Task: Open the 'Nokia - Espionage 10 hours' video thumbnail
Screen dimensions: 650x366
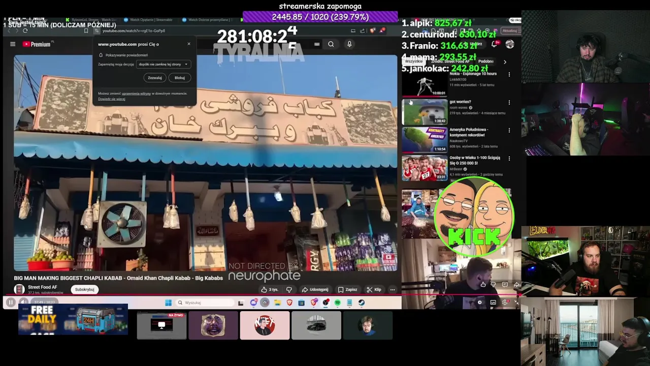Action: pos(425,83)
